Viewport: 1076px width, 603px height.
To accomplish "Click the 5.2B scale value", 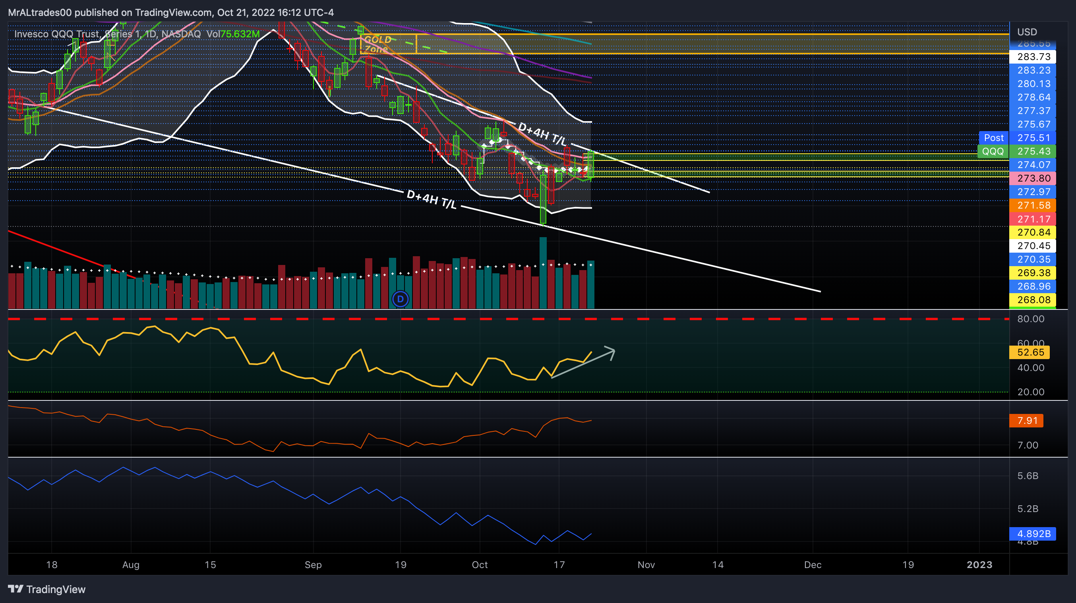I will (x=1028, y=509).
